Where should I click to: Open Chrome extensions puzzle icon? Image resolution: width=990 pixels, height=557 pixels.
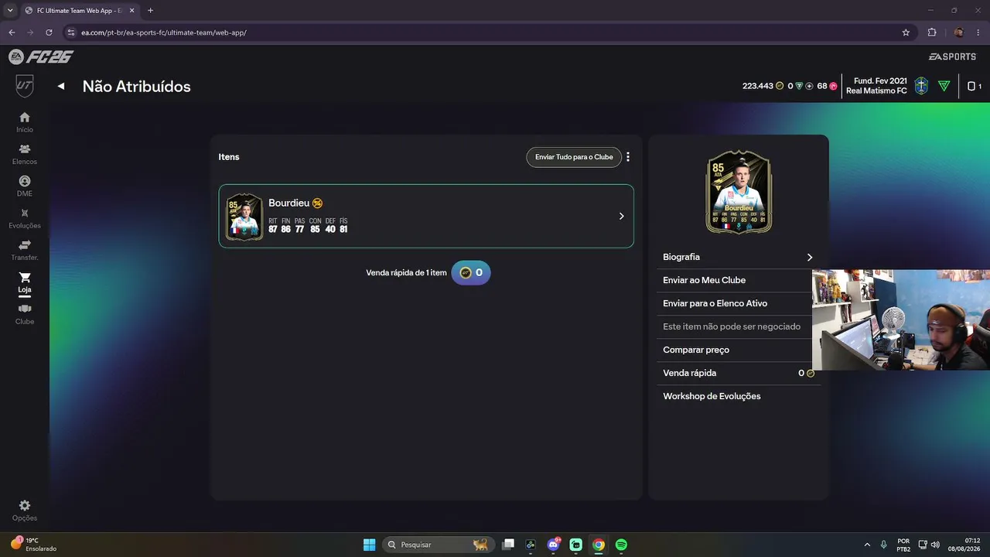point(932,32)
